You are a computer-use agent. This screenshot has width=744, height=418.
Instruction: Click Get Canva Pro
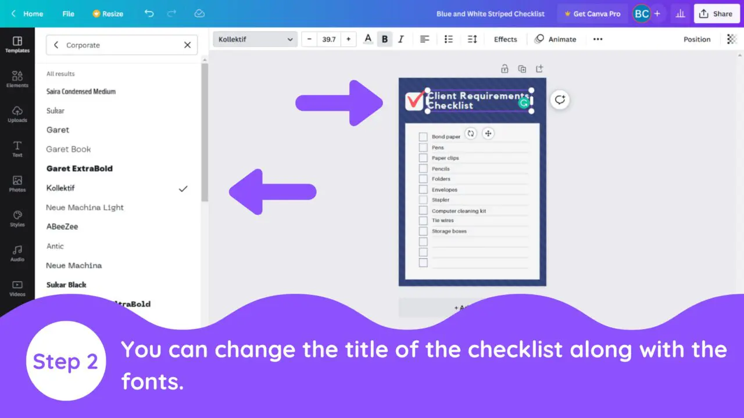(592, 13)
